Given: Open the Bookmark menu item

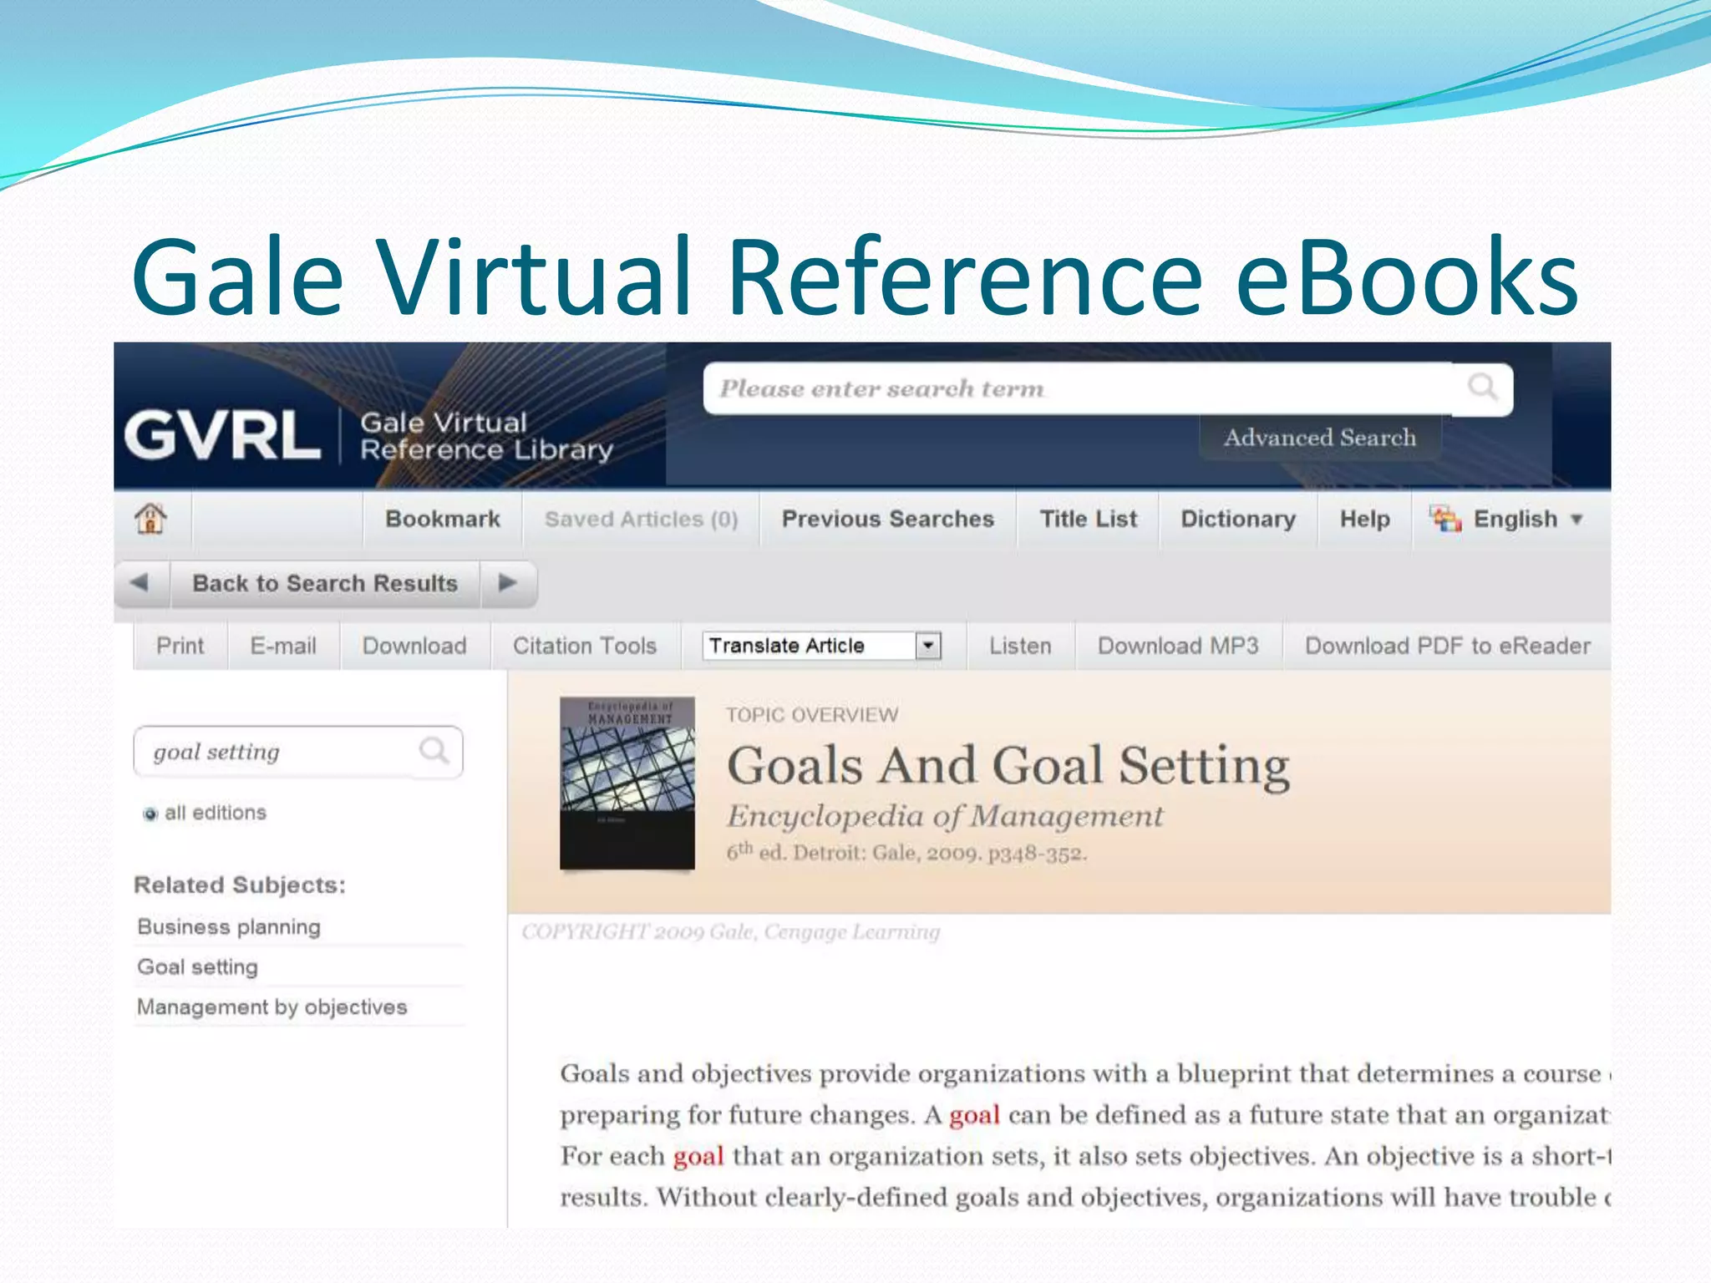Looking at the screenshot, I should click(x=443, y=519).
